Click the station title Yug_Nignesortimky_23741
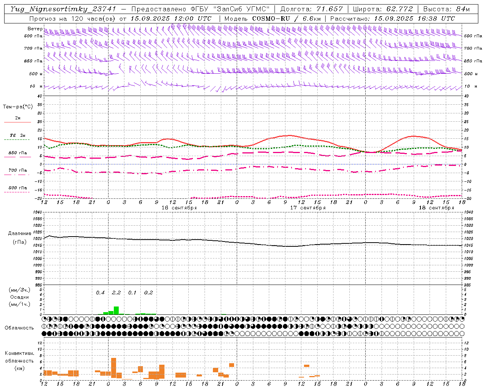 [63, 9]
